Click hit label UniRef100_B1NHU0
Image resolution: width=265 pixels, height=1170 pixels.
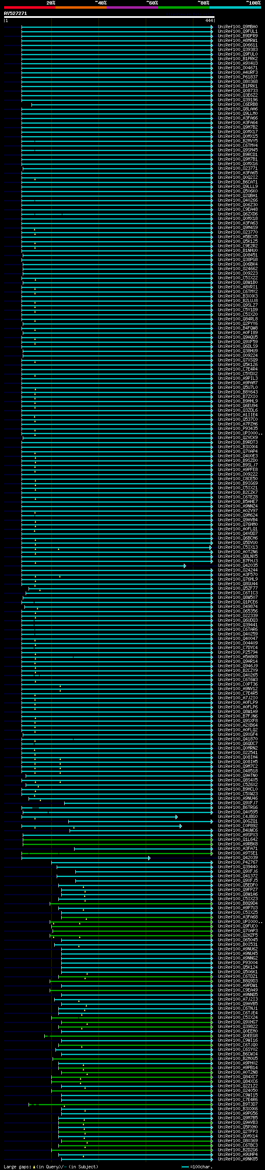[238, 251]
